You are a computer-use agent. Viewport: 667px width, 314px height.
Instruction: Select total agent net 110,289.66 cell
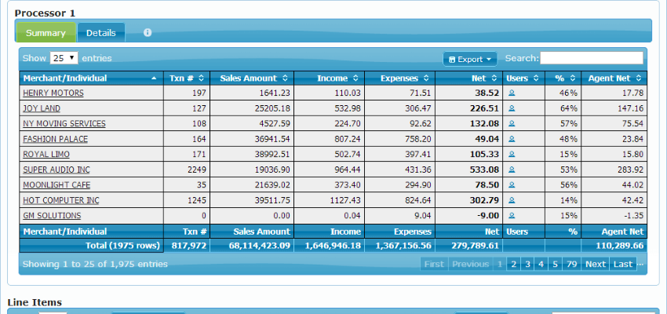point(615,246)
